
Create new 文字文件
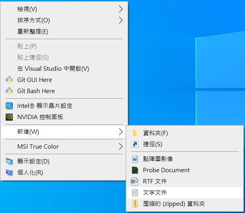pyautogui.click(x=185, y=193)
